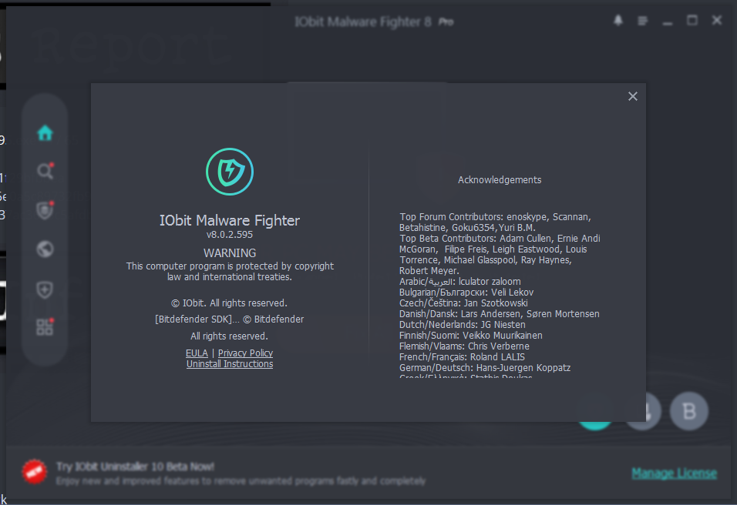The width and height of the screenshot is (737, 505).
Task: Maximize the IObit Malware Fighter window
Action: [692, 21]
